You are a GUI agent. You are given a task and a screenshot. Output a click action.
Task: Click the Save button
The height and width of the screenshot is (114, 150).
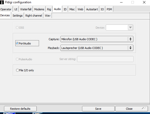point(98,109)
